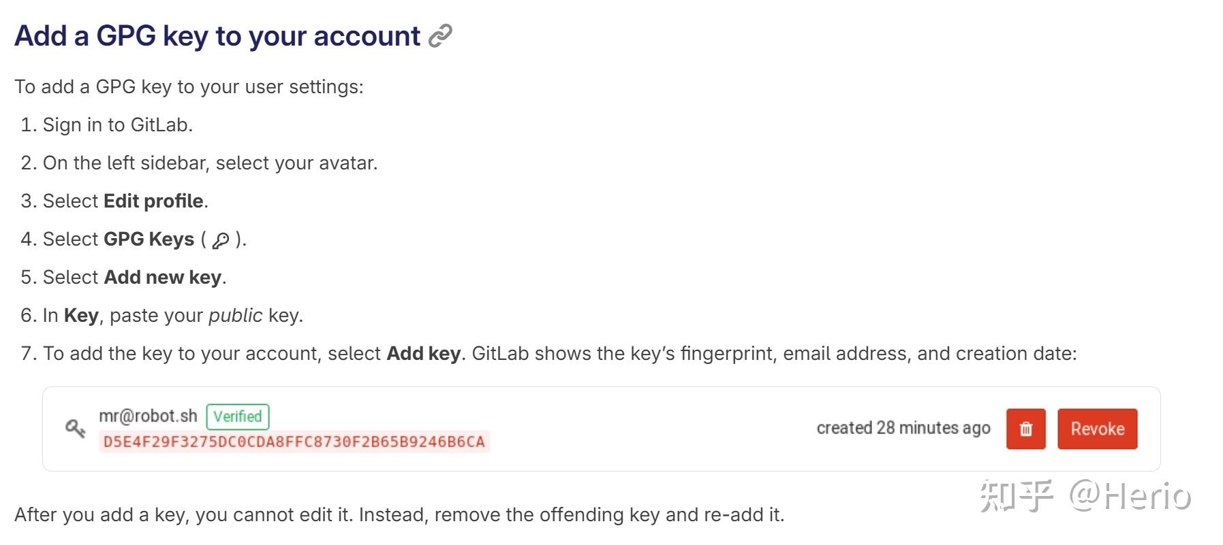Click the "created 28 minutes ago" timestamp
This screenshot has height=545, width=1223.
(903, 428)
